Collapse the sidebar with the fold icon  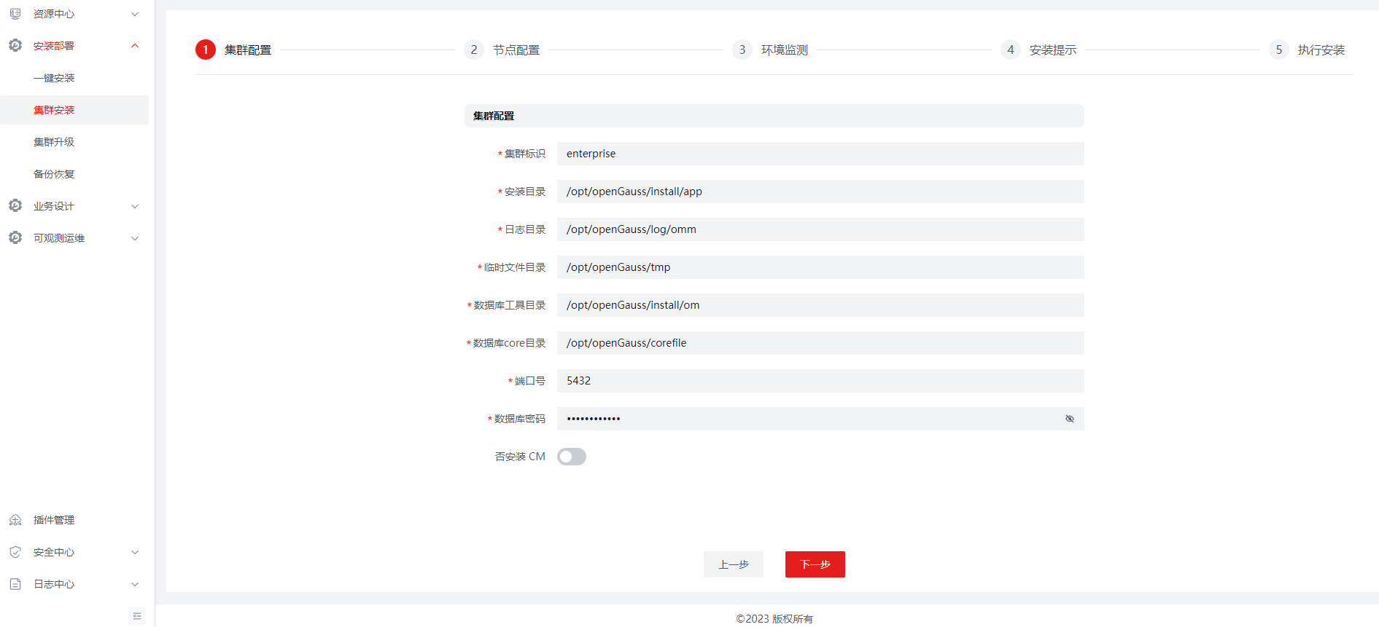(137, 616)
